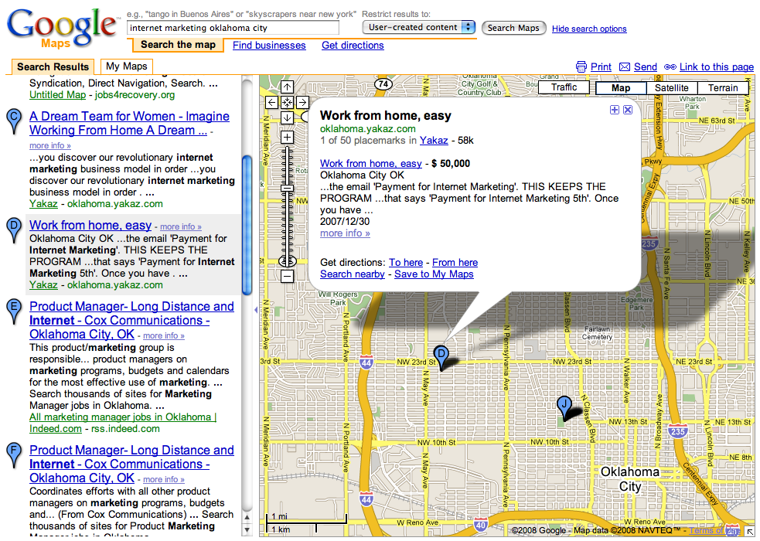Click blue marker J on the map
The height and width of the screenshot is (541, 760).
pyautogui.click(x=565, y=404)
